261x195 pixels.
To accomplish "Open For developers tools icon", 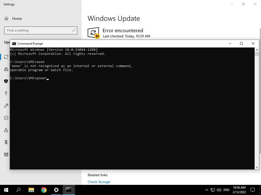I will point(6,142).
